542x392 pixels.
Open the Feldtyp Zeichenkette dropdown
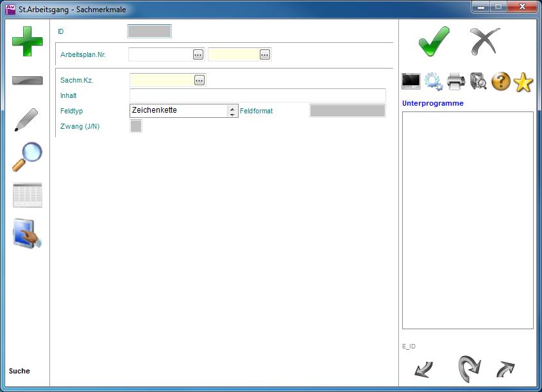tap(232, 111)
